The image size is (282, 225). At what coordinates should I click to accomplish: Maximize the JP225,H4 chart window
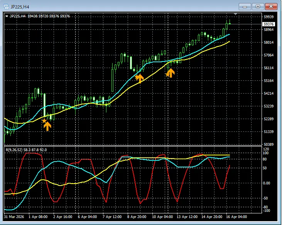tap(258, 6)
